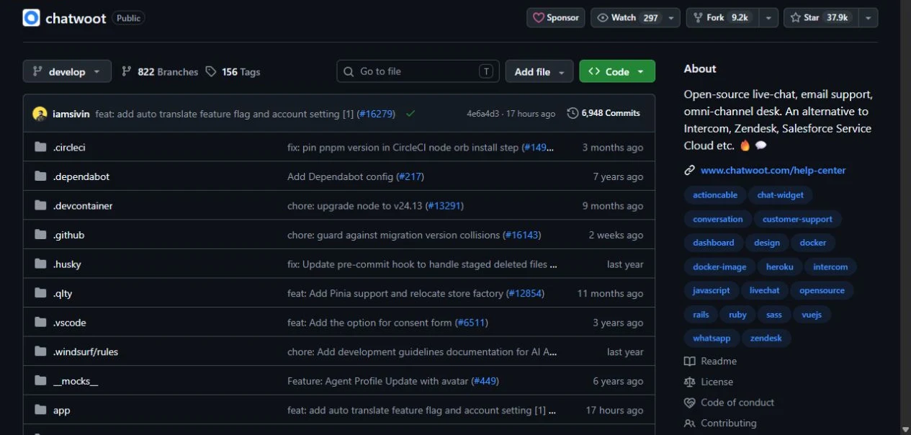This screenshot has width=911, height=435.
Task: Open the .qlty folder
Action: (63, 293)
